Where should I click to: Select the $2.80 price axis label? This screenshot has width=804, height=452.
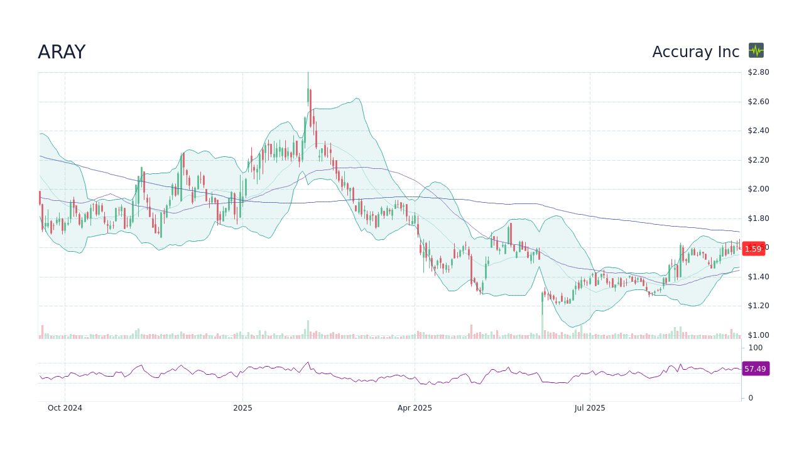point(759,72)
